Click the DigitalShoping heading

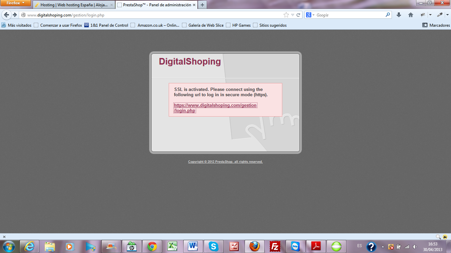190,62
